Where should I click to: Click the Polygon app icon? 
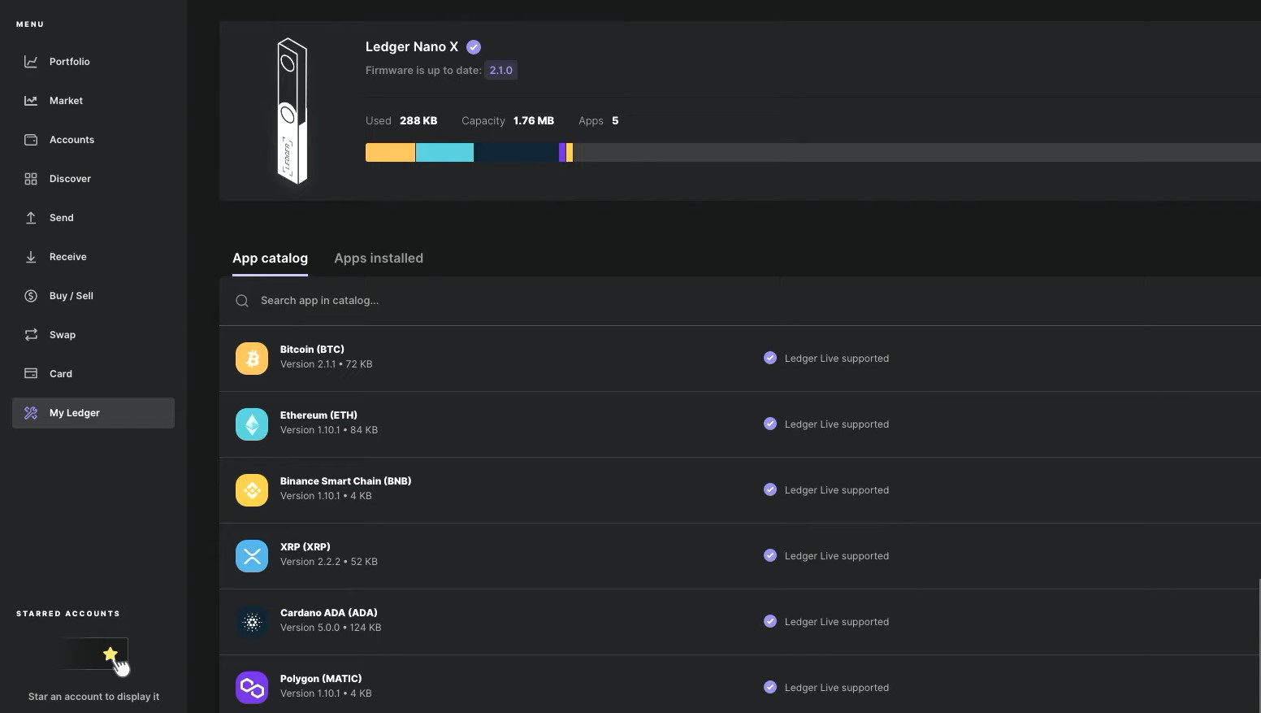(x=252, y=688)
